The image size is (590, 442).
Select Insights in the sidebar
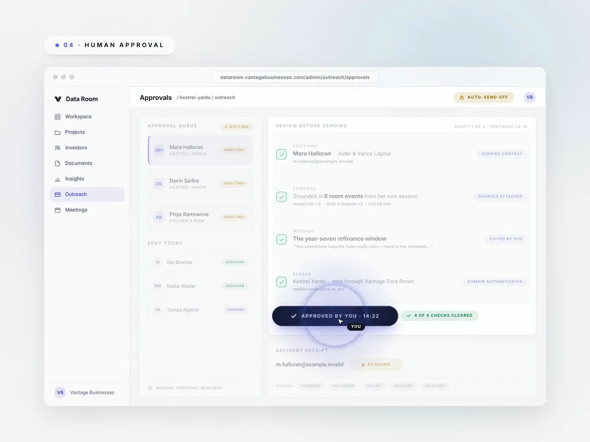point(87,179)
